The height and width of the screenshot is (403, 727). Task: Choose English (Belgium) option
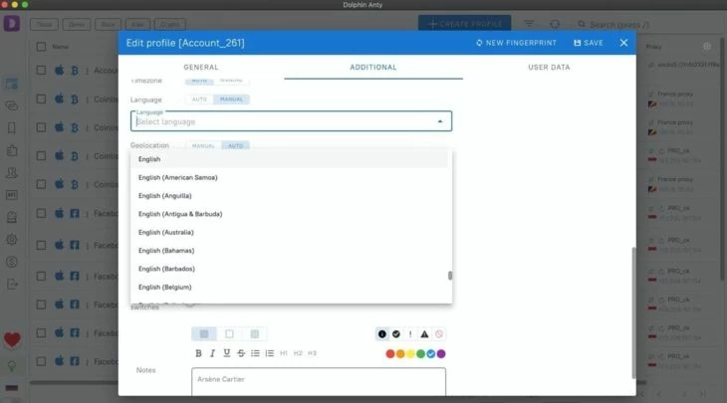pos(290,288)
